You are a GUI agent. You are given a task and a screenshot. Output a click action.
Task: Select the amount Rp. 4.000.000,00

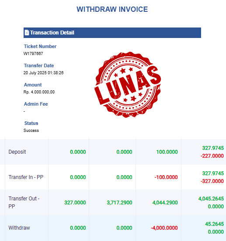coord(39,92)
